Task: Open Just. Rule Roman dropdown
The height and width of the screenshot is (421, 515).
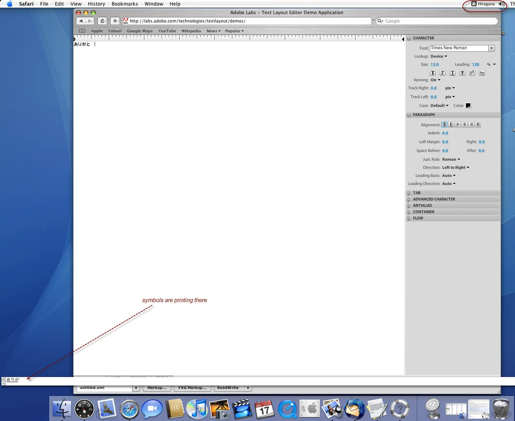Action: [451, 160]
